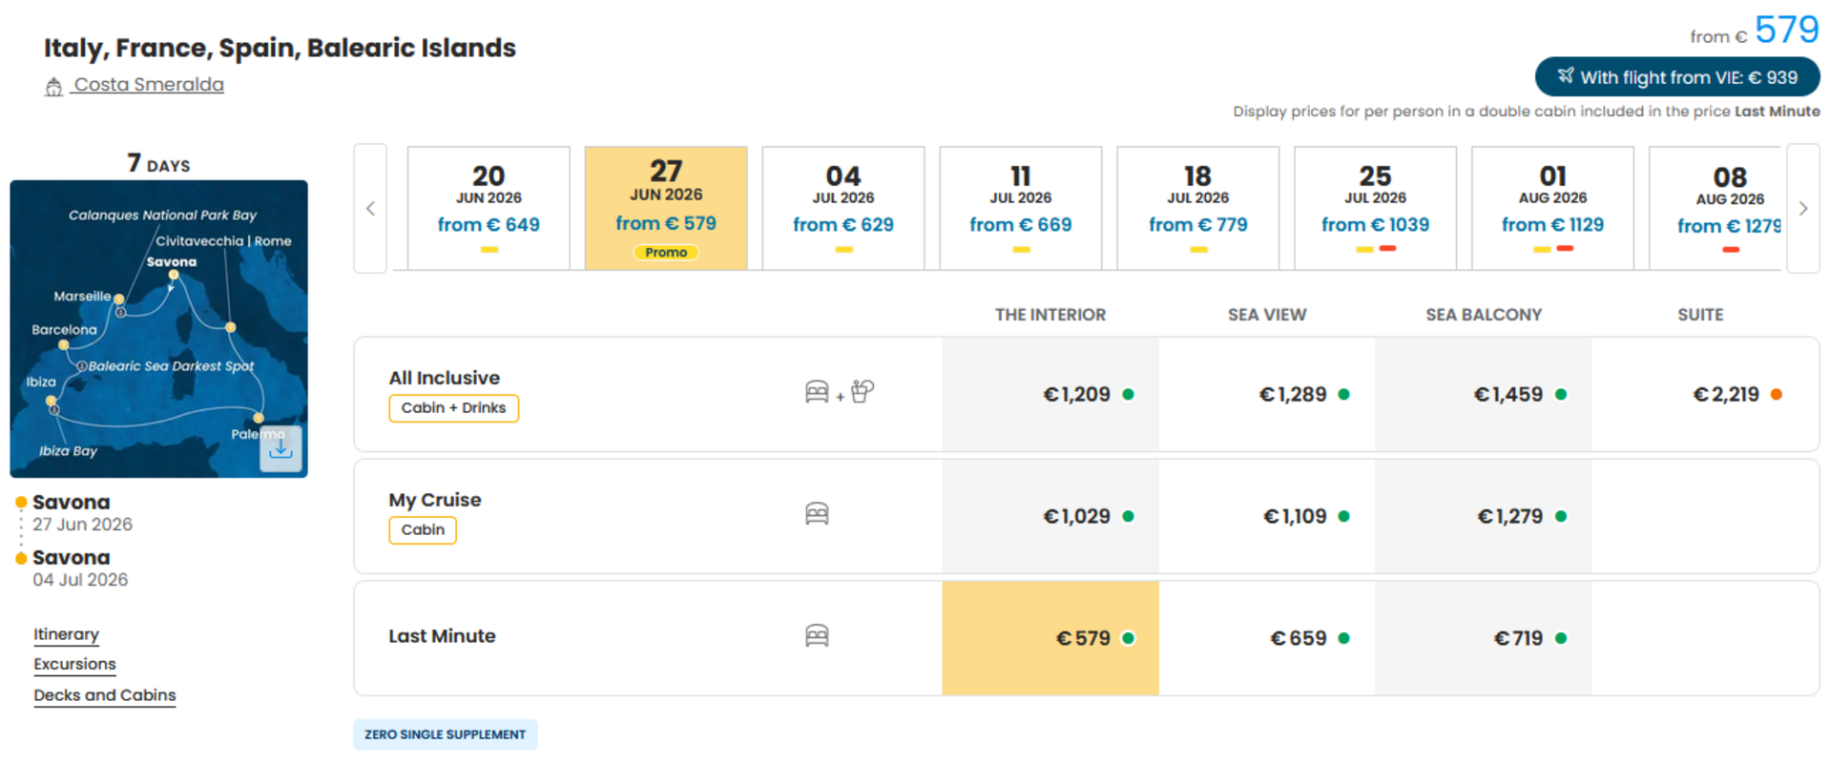Open the Excursions link
This screenshot has height=763, width=1829.
[x=74, y=664]
